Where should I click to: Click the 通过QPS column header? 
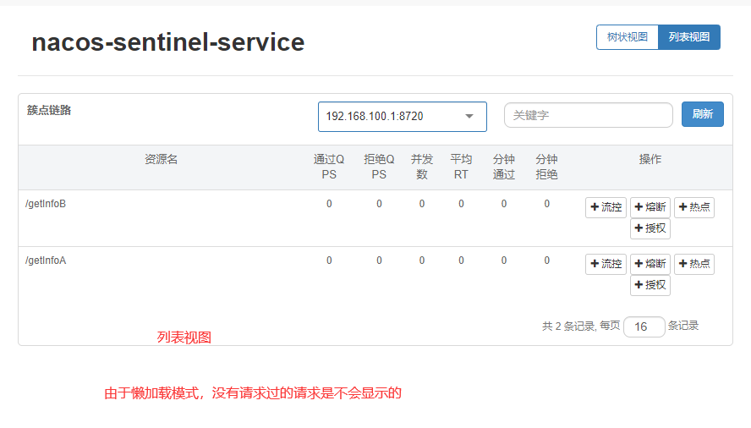pos(329,167)
